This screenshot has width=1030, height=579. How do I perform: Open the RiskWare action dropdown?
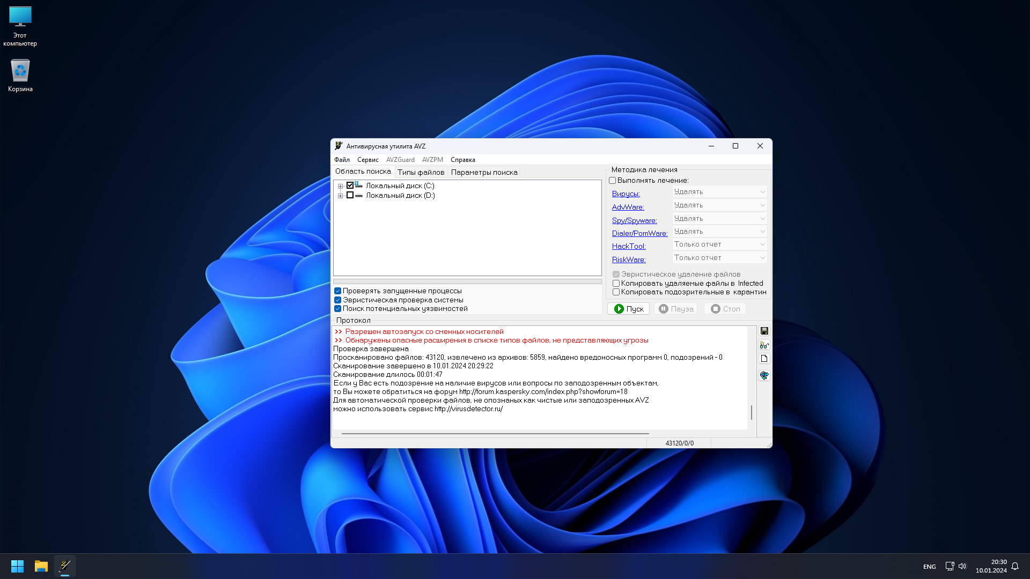(x=719, y=258)
